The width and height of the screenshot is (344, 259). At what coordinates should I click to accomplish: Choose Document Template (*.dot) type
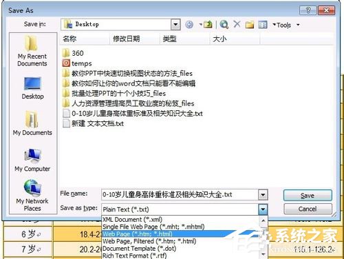point(180,249)
